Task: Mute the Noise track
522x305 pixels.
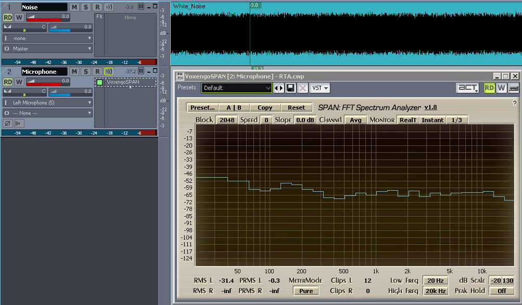Action: click(x=74, y=7)
